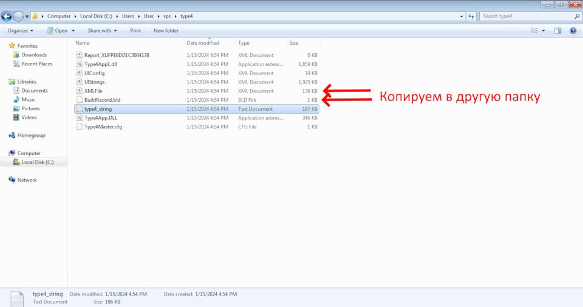Click the Help question mark icon
This screenshot has height=307, width=583.
pyautogui.click(x=573, y=31)
